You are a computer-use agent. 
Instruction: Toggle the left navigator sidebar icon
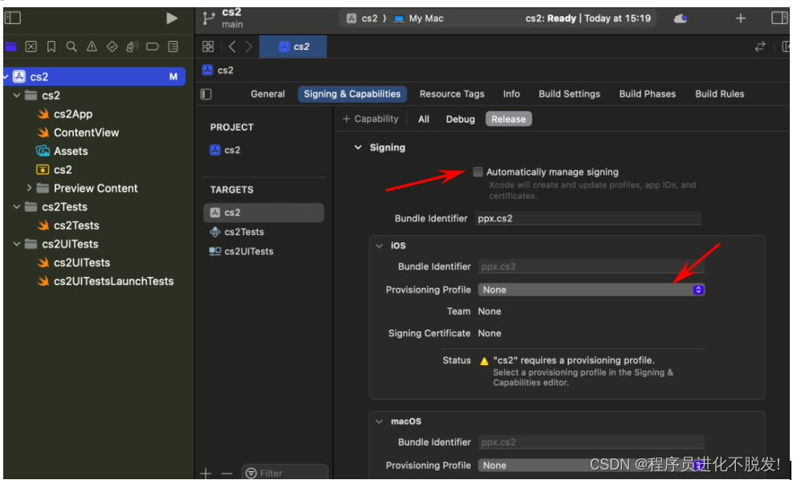pyautogui.click(x=13, y=18)
